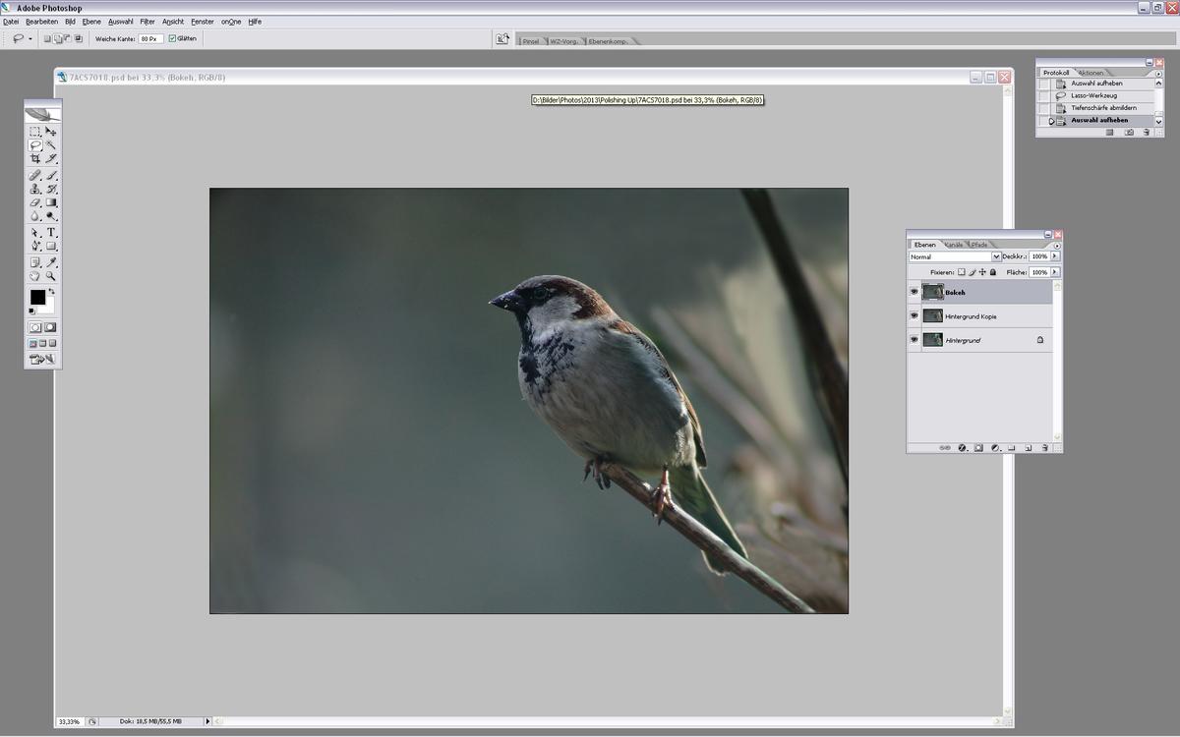This screenshot has height=737, width=1180.
Task: Reset to default black and white colors
Action: click(31, 311)
